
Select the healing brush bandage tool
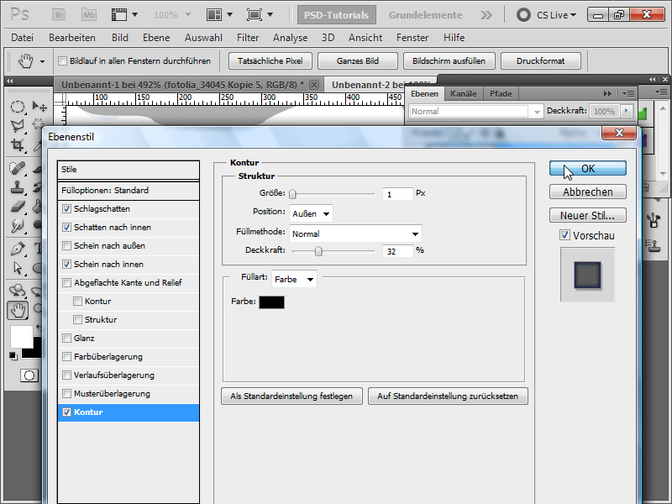17,168
